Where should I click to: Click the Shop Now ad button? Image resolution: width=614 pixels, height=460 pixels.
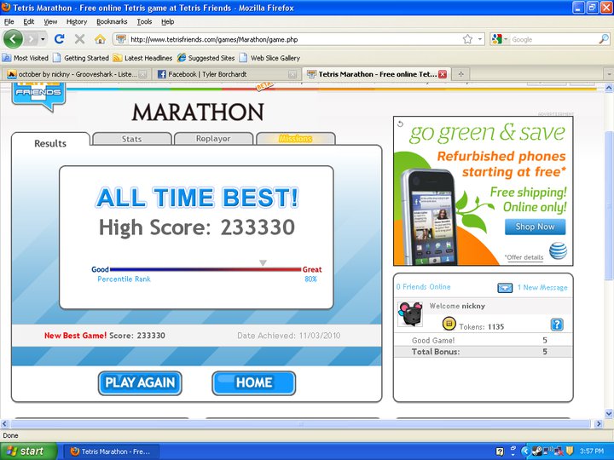tap(535, 227)
